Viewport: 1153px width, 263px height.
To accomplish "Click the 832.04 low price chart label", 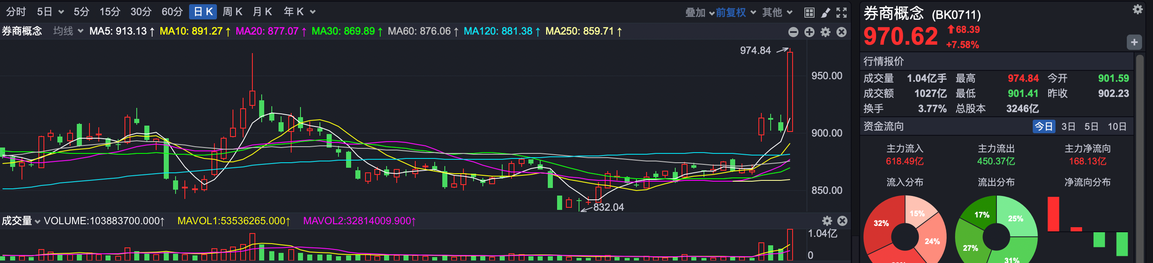I will (608, 207).
